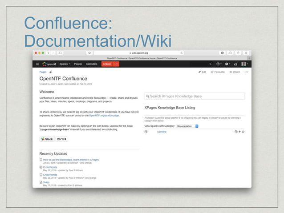Click the four-point icon beside Darwino's star

(239, 132)
